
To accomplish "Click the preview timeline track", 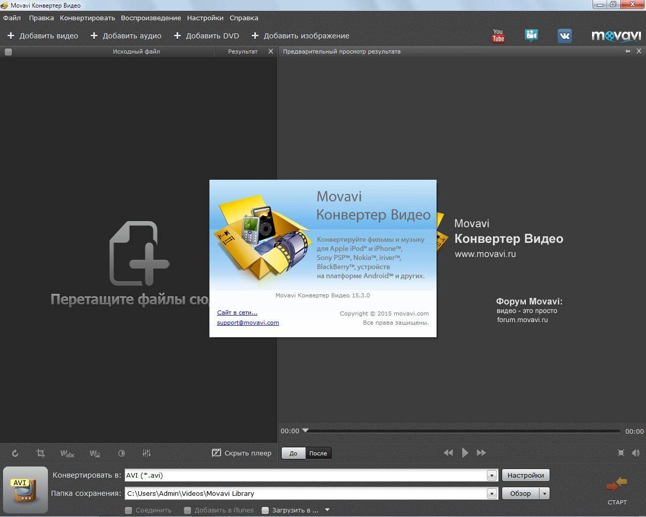I will (x=462, y=431).
